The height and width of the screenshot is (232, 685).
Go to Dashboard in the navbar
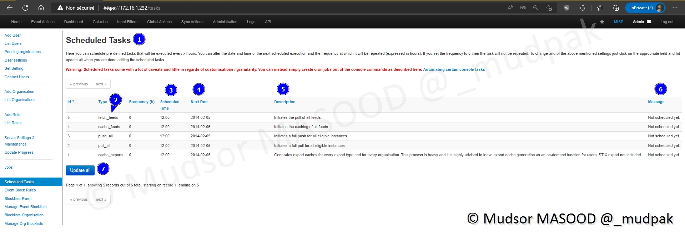tap(74, 22)
